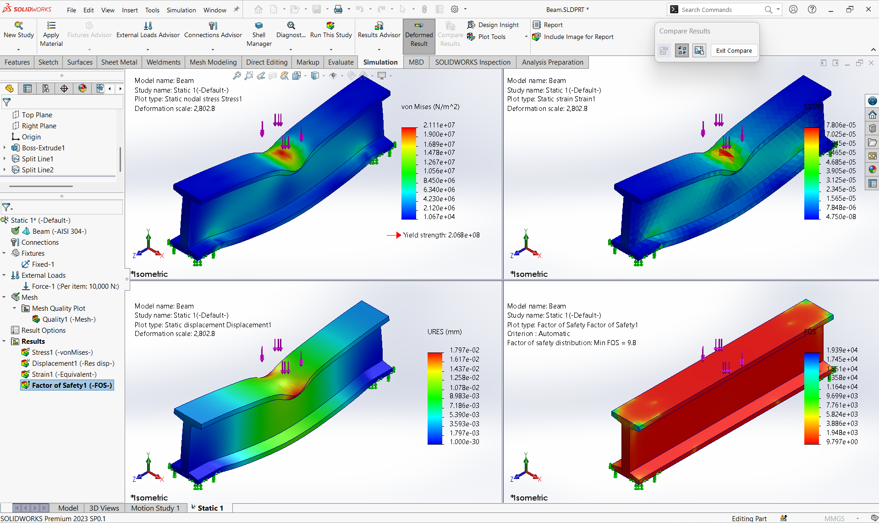Open New Study dropdown arrow
This screenshot has height=523, width=879.
[x=18, y=50]
